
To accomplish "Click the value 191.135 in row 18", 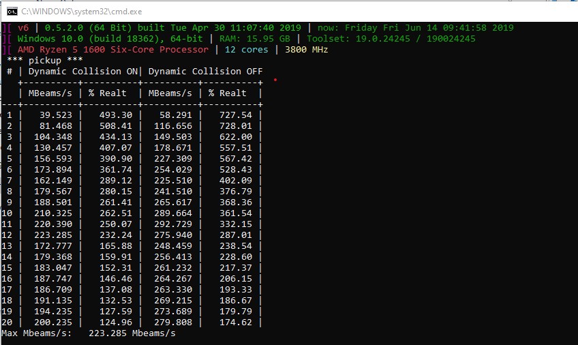I will click(53, 301).
